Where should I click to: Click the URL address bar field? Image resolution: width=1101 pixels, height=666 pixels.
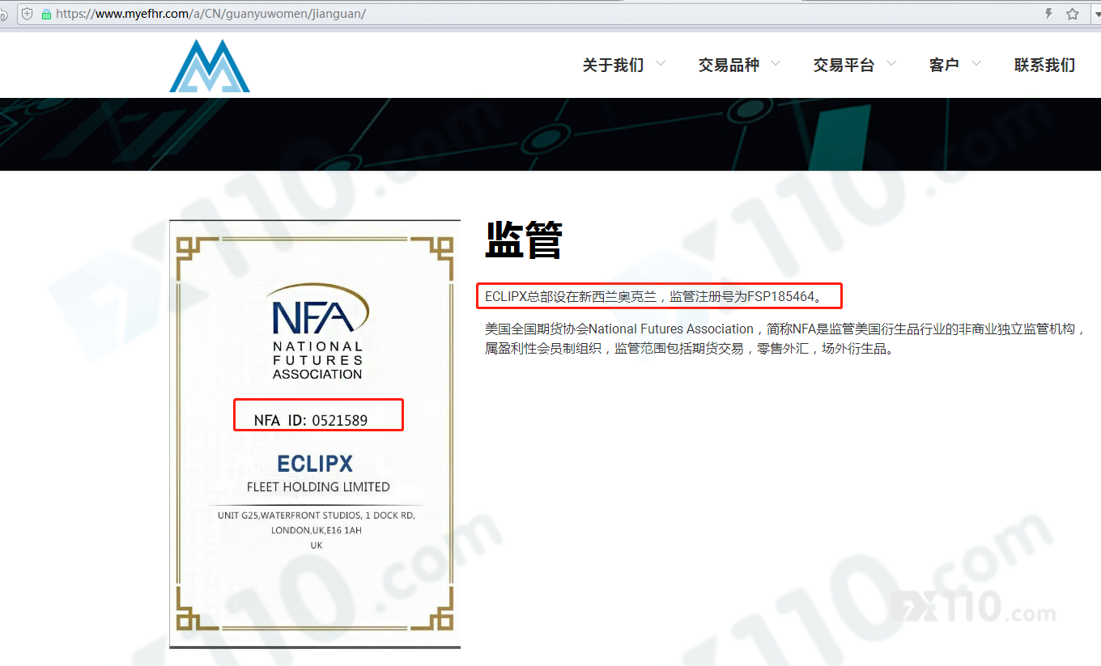click(486, 14)
